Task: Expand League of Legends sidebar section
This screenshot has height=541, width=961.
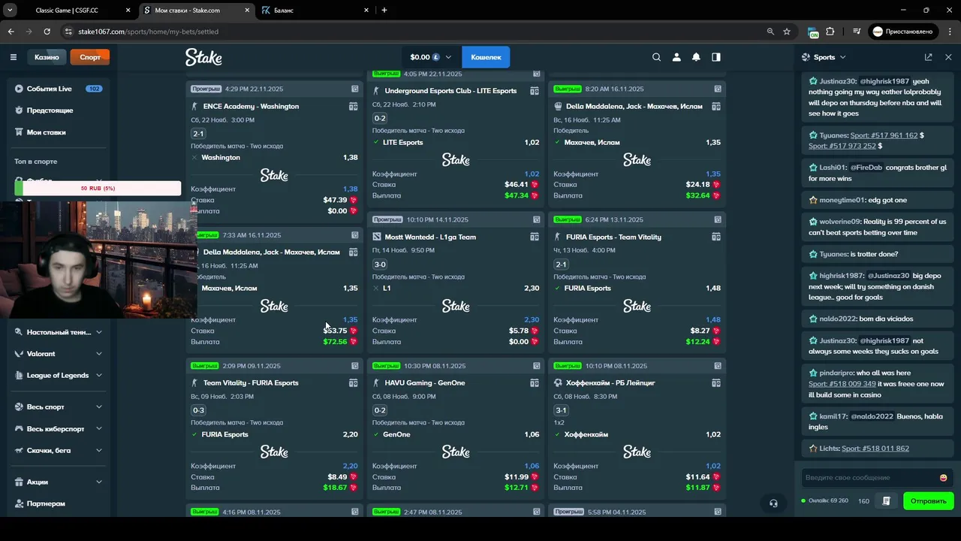Action: [x=98, y=376]
